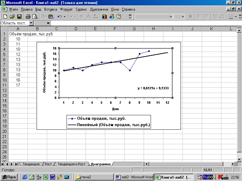Switch to лаб2 - Microsoft Word taskbar button
Viewport: 242px width, 181px height.
pyautogui.click(x=134, y=177)
